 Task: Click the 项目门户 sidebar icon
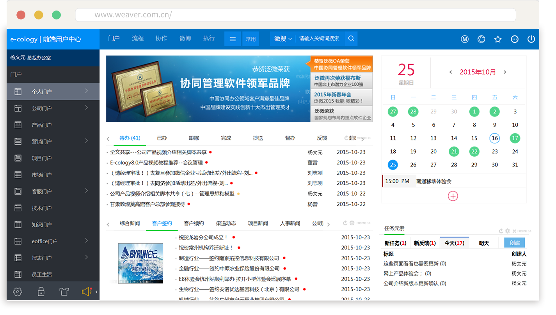(x=18, y=158)
